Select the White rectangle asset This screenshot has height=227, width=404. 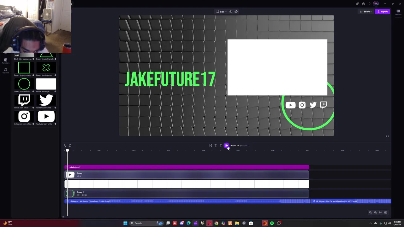46,84
